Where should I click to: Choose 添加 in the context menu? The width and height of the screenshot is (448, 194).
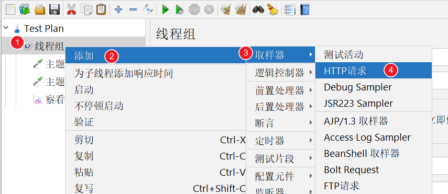(156, 55)
